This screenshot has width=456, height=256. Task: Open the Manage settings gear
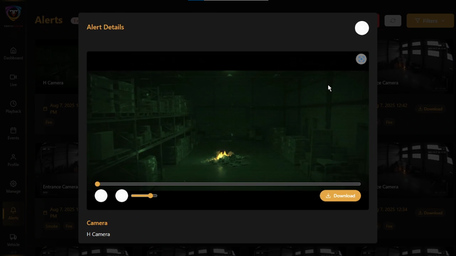tap(13, 187)
